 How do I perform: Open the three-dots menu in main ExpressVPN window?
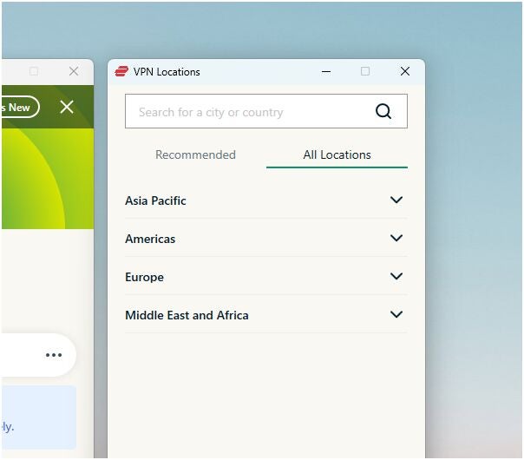tap(54, 355)
